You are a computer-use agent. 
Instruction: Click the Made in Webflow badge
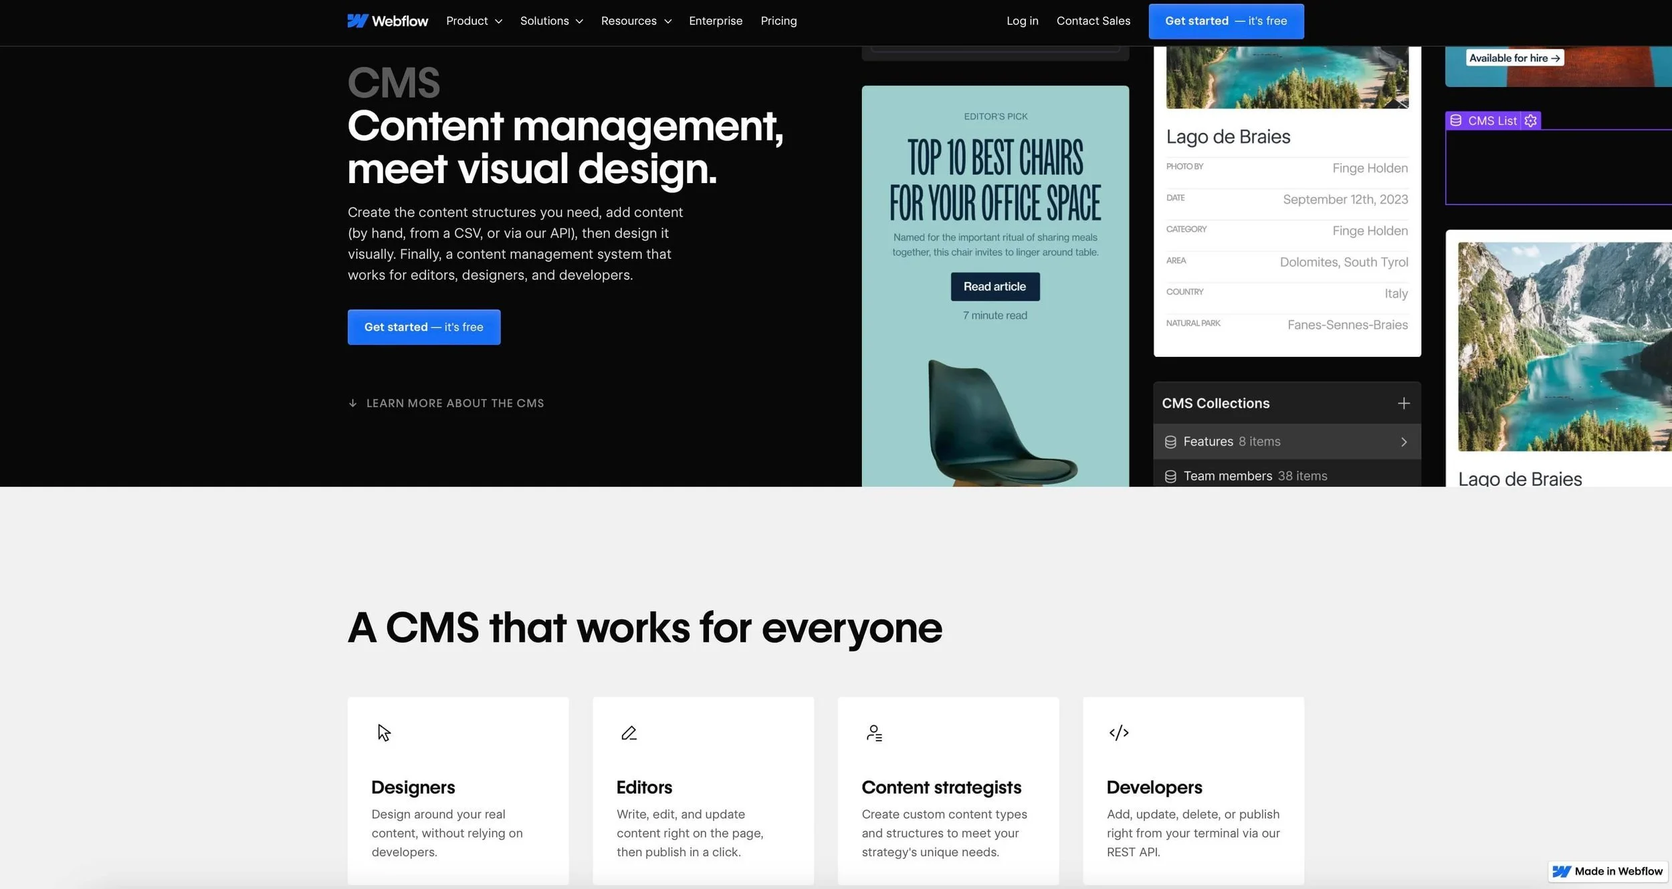pos(1608,871)
